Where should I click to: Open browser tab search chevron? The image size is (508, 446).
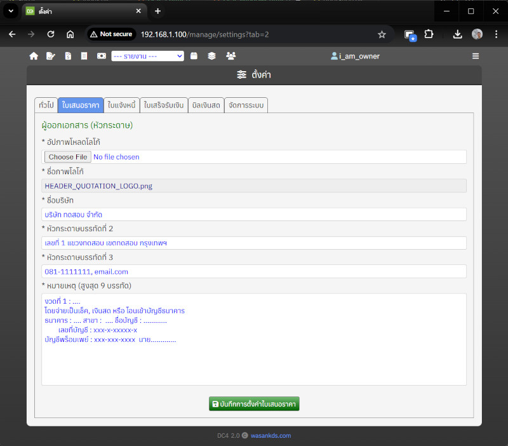click(11, 11)
